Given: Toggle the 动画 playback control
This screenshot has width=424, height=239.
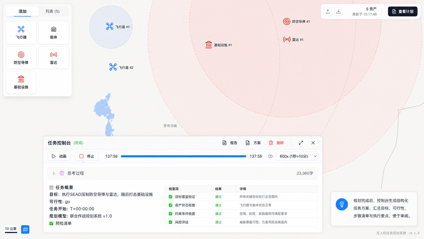Looking at the screenshot, I should (x=59, y=156).
